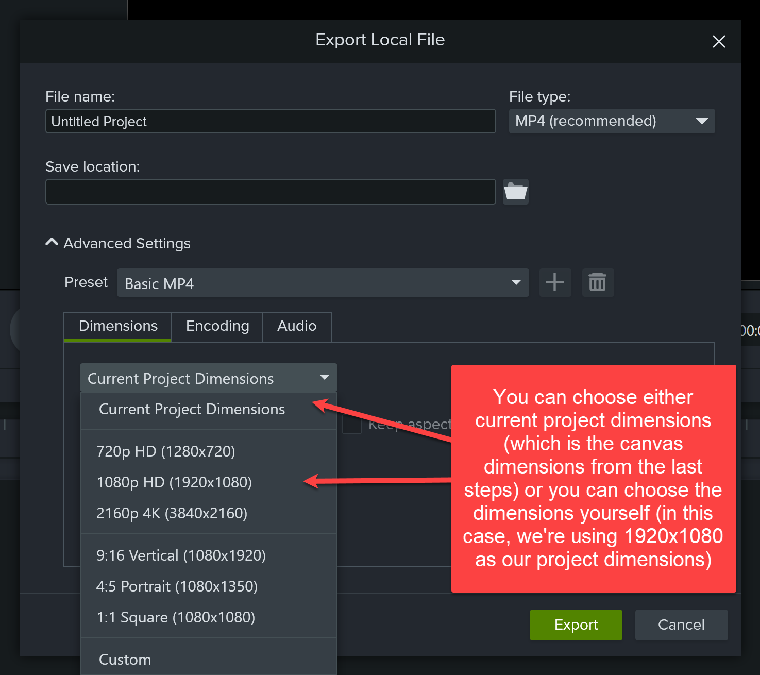
Task: Click the plus icon to add preset
Action: point(555,282)
